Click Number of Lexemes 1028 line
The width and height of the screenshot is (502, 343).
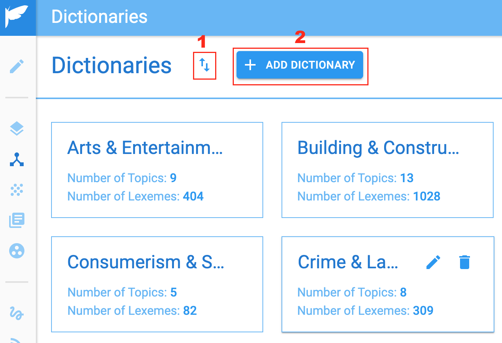(369, 196)
